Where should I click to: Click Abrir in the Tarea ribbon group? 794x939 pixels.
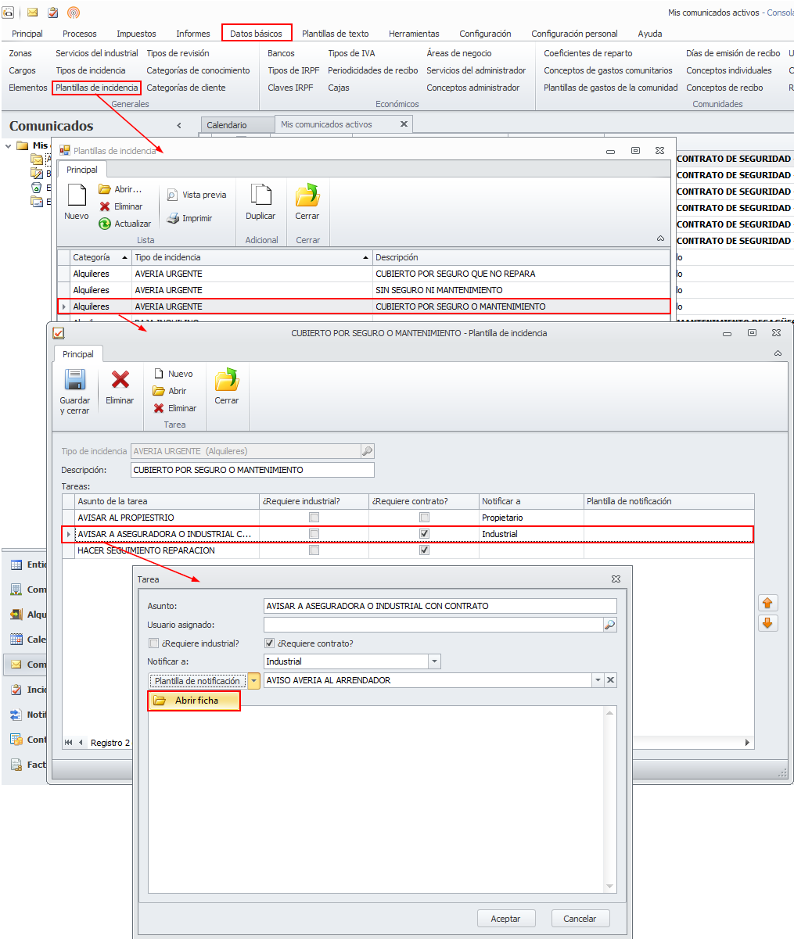pyautogui.click(x=170, y=391)
